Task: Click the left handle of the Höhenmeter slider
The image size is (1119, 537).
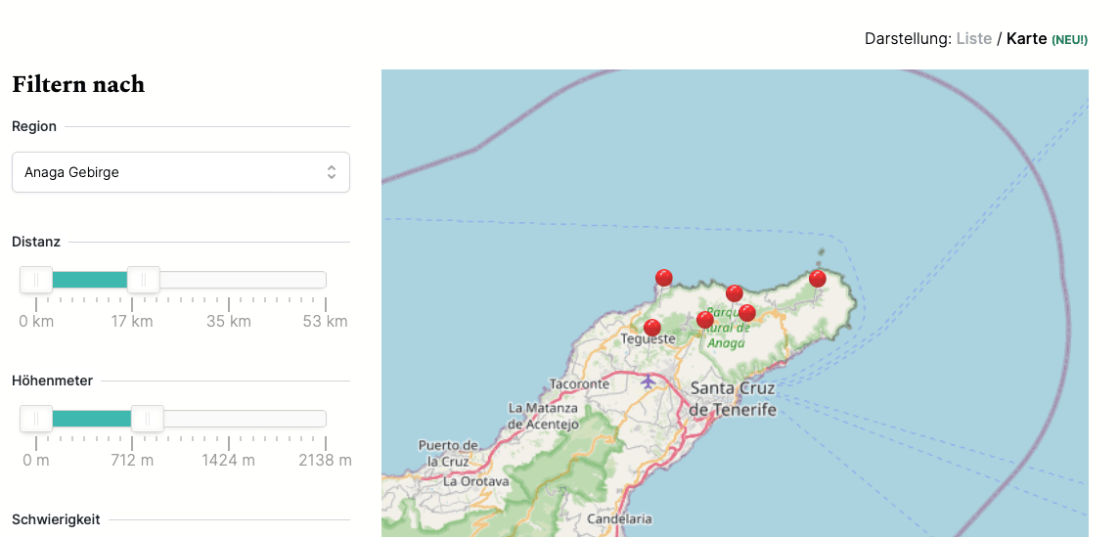Action: click(36, 419)
